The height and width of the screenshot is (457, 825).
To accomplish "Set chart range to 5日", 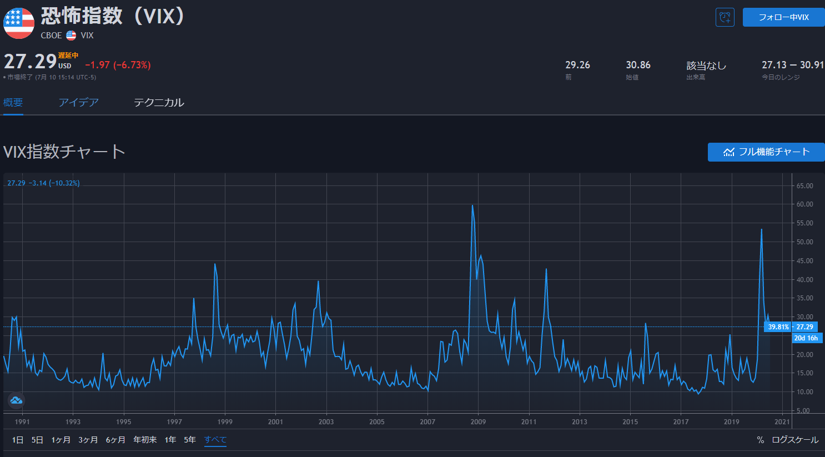I will point(37,440).
